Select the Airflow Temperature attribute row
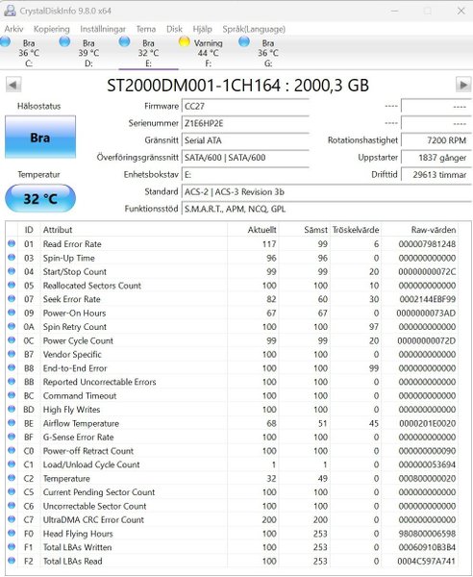 click(232, 423)
